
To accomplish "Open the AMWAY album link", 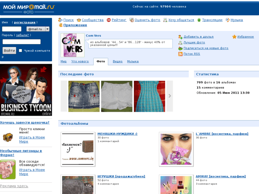I will (x=221, y=176).
